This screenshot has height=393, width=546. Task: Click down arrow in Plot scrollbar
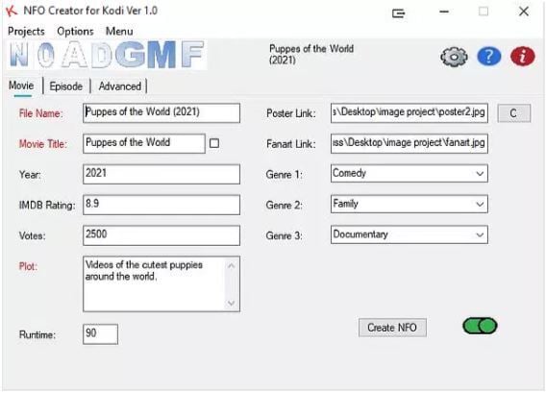coord(232,304)
